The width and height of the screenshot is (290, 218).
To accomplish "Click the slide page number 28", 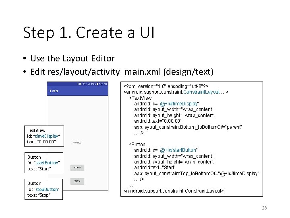I will [x=265, y=208].
